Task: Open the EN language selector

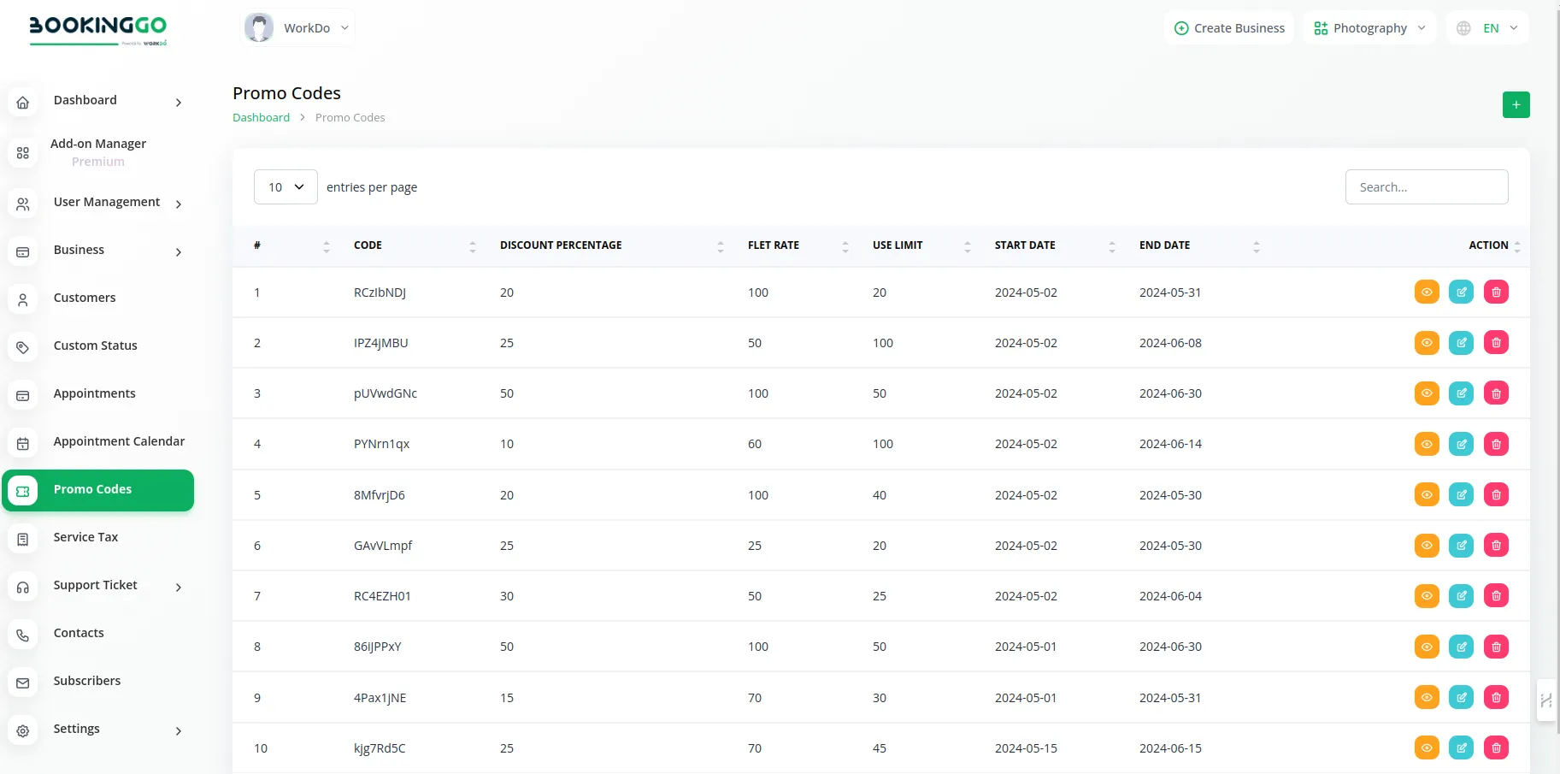Action: [1488, 28]
